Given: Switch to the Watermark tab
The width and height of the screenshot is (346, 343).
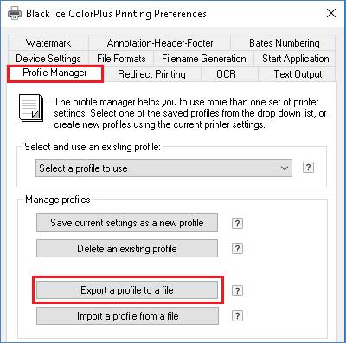Looking at the screenshot, I should pyautogui.click(x=48, y=43).
